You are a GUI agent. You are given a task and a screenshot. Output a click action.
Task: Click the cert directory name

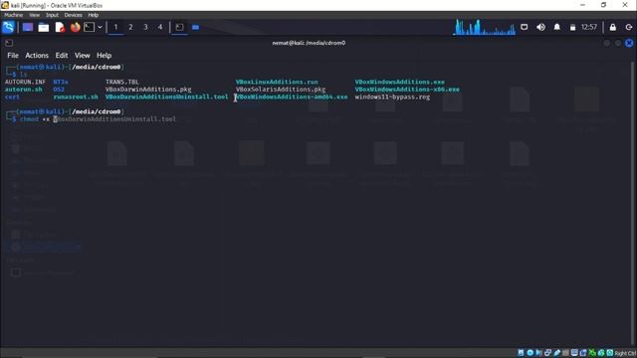click(12, 97)
